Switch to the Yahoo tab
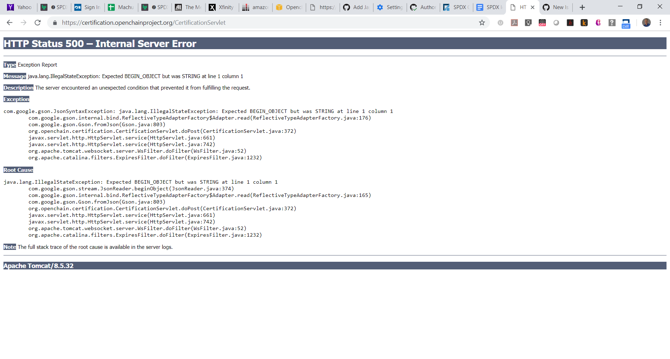This screenshot has width=670, height=359. pos(20,7)
